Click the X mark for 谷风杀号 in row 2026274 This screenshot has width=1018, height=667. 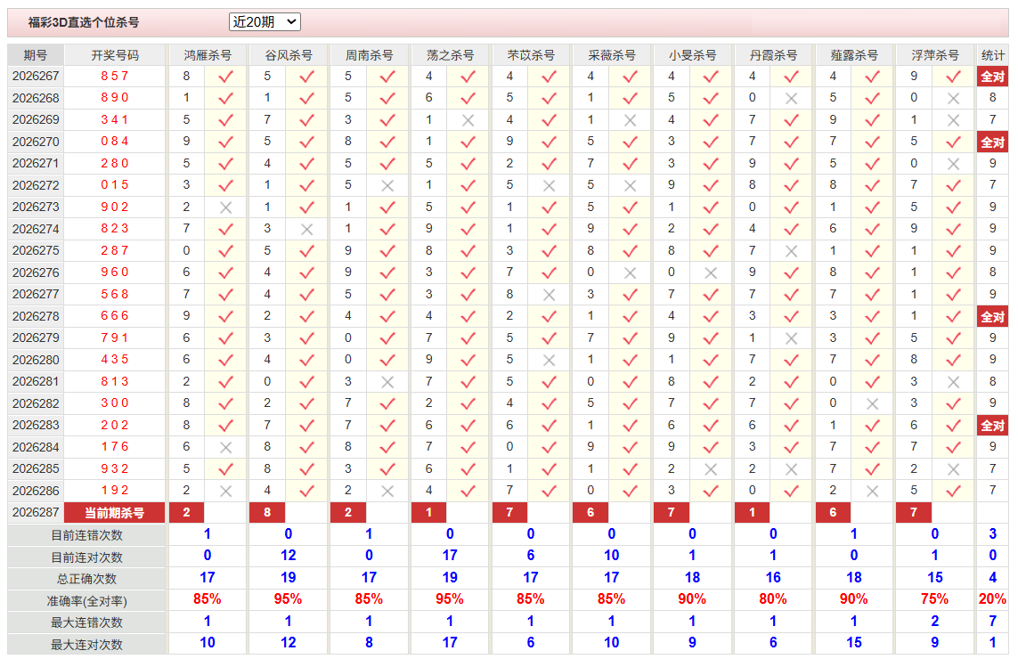307,229
